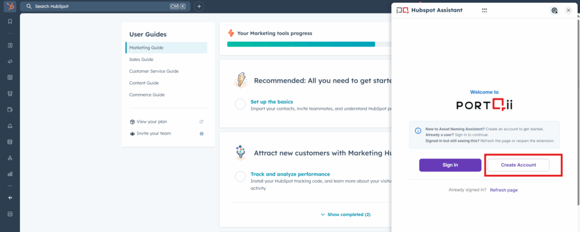Click the Breeze sparkle icon in sidebar
The width and height of the screenshot is (580, 232).
(x=10, y=197)
